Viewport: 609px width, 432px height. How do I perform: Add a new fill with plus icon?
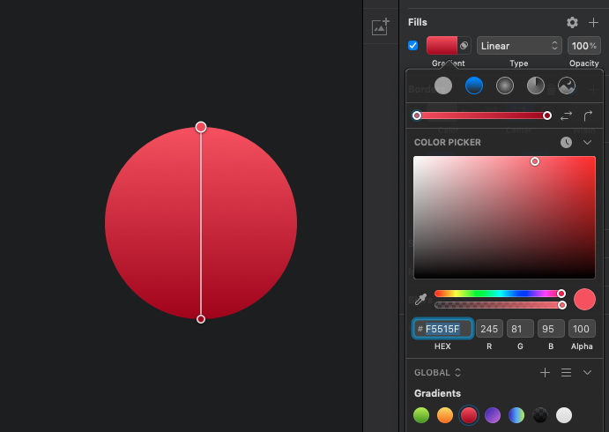[x=593, y=23]
